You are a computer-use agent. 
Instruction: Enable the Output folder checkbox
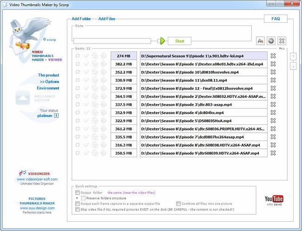coord(78,192)
